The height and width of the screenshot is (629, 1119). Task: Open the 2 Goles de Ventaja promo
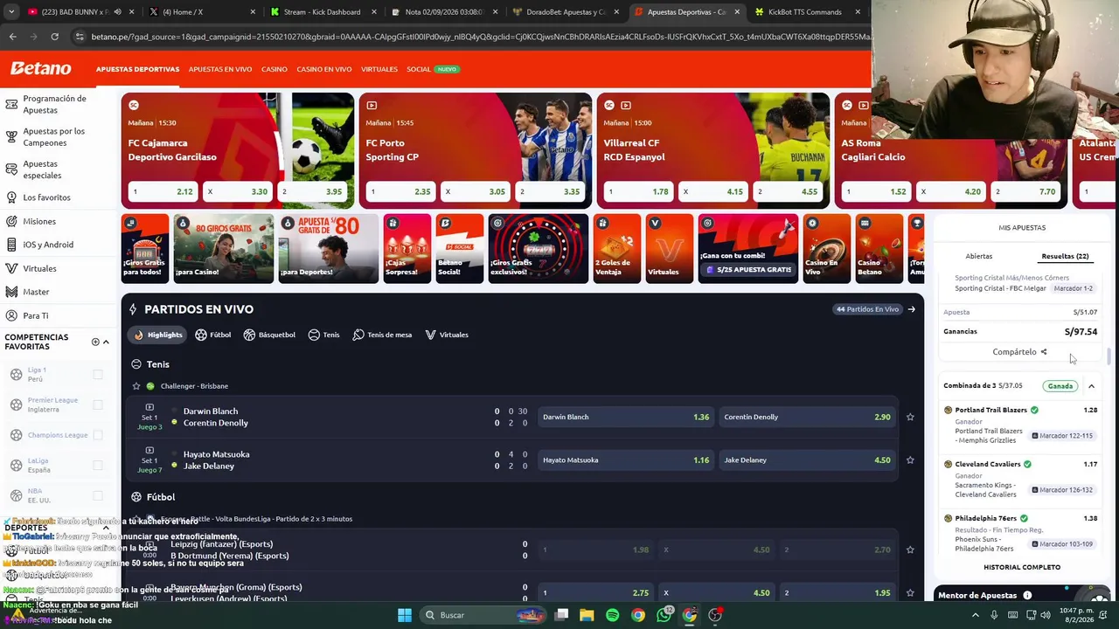(x=617, y=248)
